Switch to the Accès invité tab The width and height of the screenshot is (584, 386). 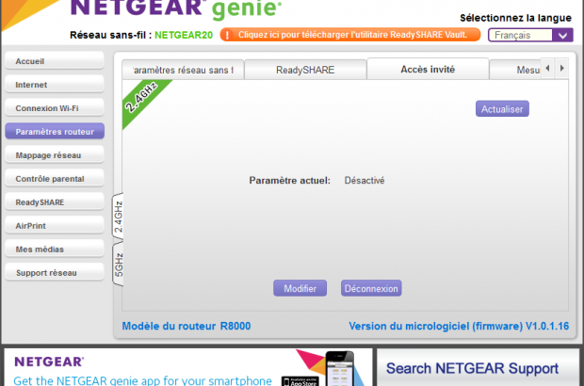click(x=428, y=71)
